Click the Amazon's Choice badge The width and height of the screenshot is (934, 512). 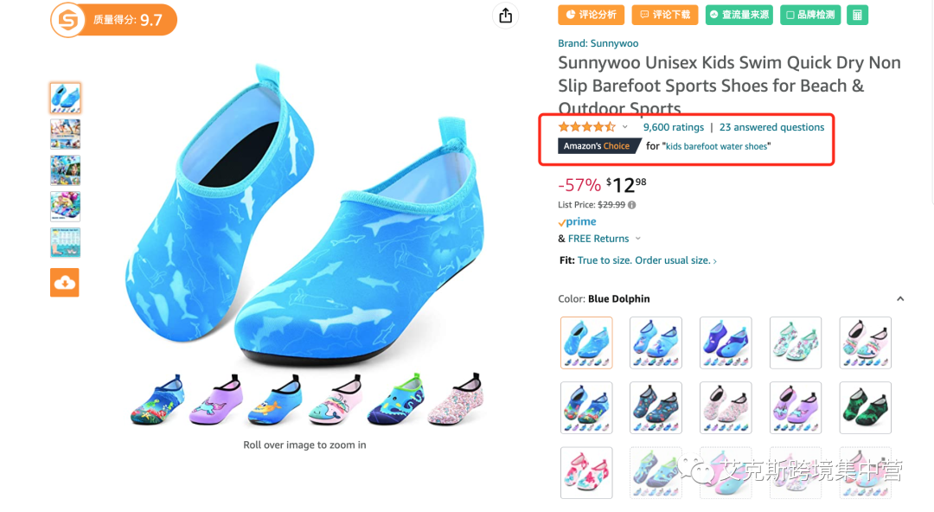[x=597, y=146]
